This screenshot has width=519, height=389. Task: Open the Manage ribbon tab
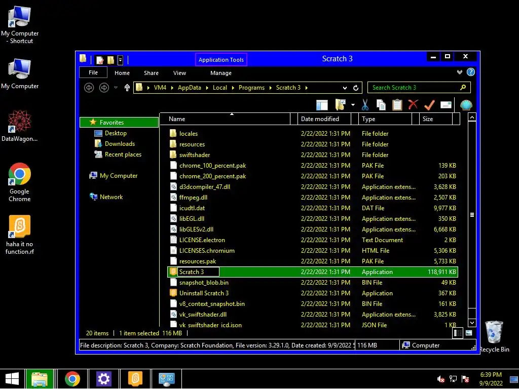tap(221, 73)
